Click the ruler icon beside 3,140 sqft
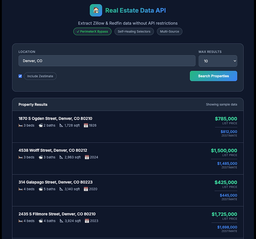The height and width of the screenshot is (239, 256). coord(61,189)
